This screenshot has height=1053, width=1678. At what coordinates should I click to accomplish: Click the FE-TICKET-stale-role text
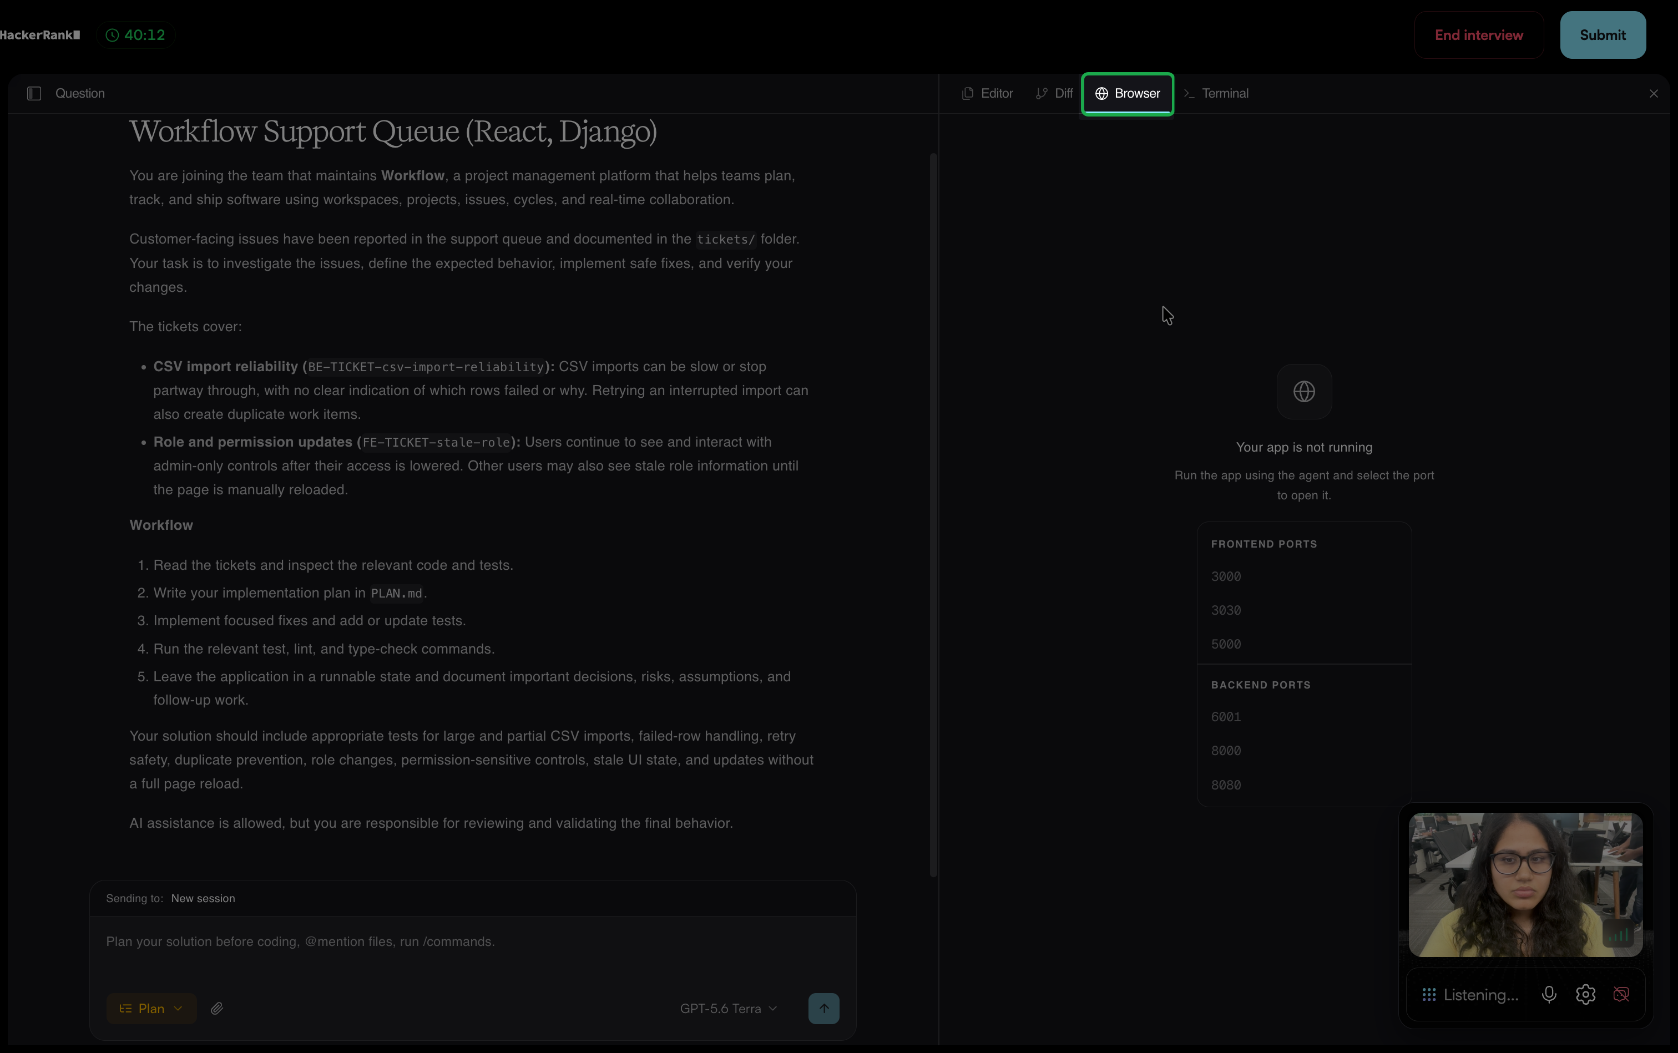(x=436, y=442)
